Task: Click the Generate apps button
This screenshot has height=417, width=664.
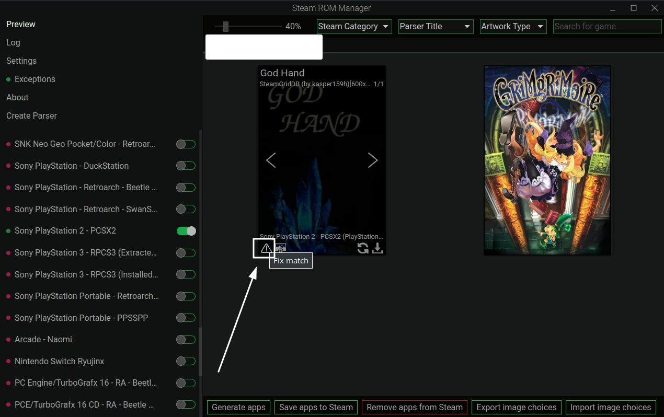Action: tap(239, 407)
